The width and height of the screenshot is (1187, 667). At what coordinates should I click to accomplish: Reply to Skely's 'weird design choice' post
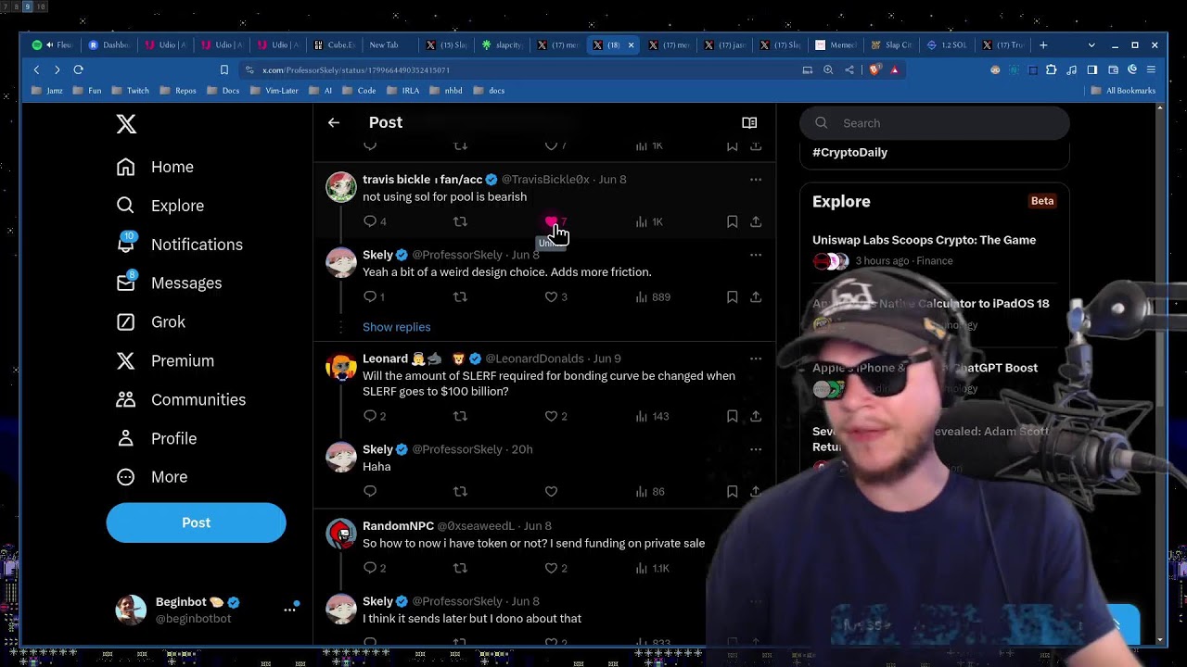coord(370,296)
